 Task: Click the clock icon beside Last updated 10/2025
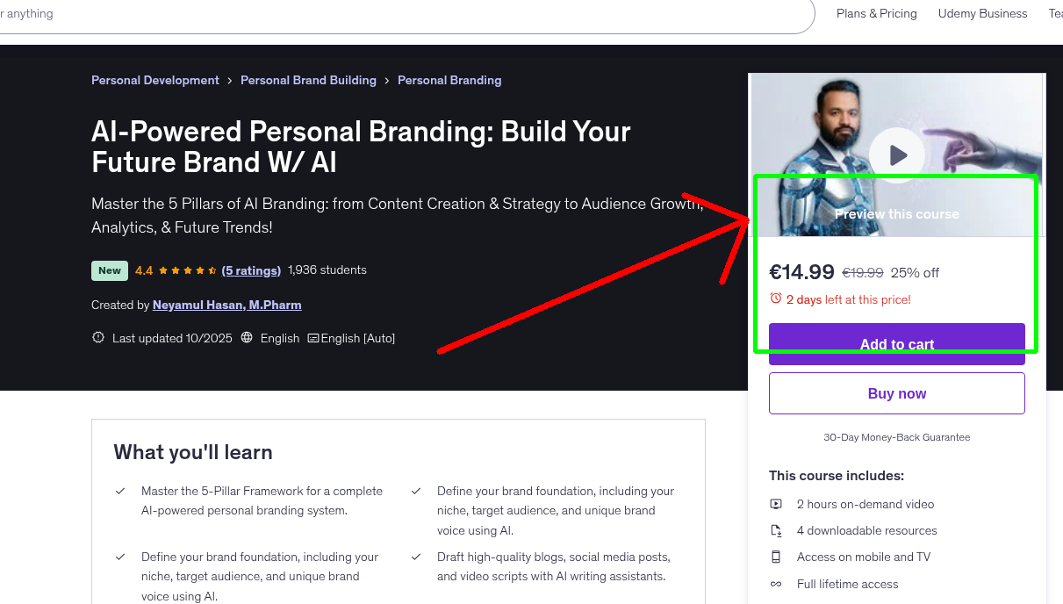coord(97,337)
